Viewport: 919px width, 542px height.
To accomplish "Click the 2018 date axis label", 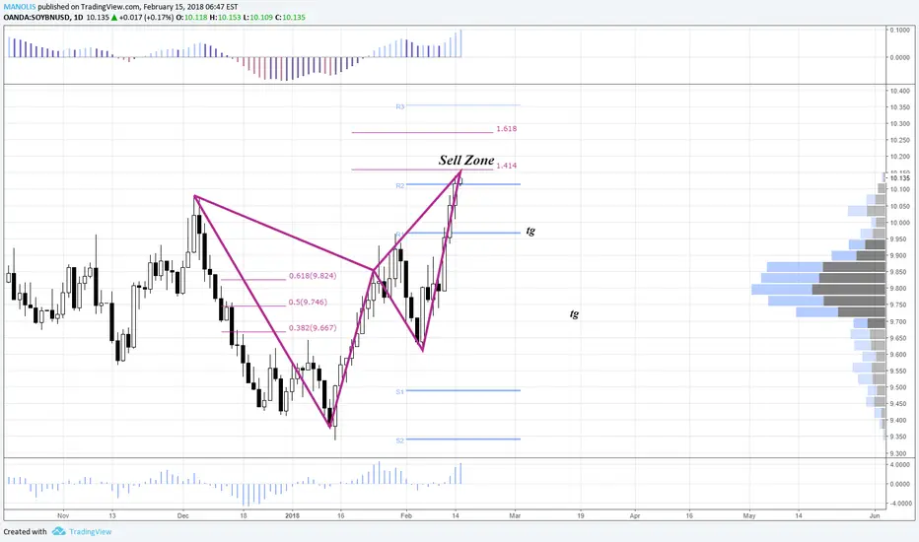I will coord(292,515).
